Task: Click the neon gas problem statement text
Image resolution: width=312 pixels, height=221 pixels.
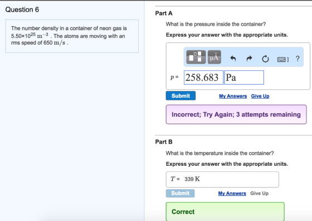Action: click(69, 36)
